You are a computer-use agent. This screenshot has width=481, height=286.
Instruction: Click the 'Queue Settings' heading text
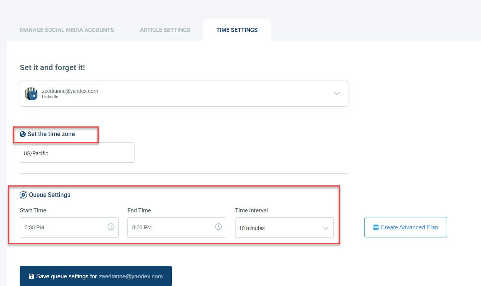(x=50, y=195)
